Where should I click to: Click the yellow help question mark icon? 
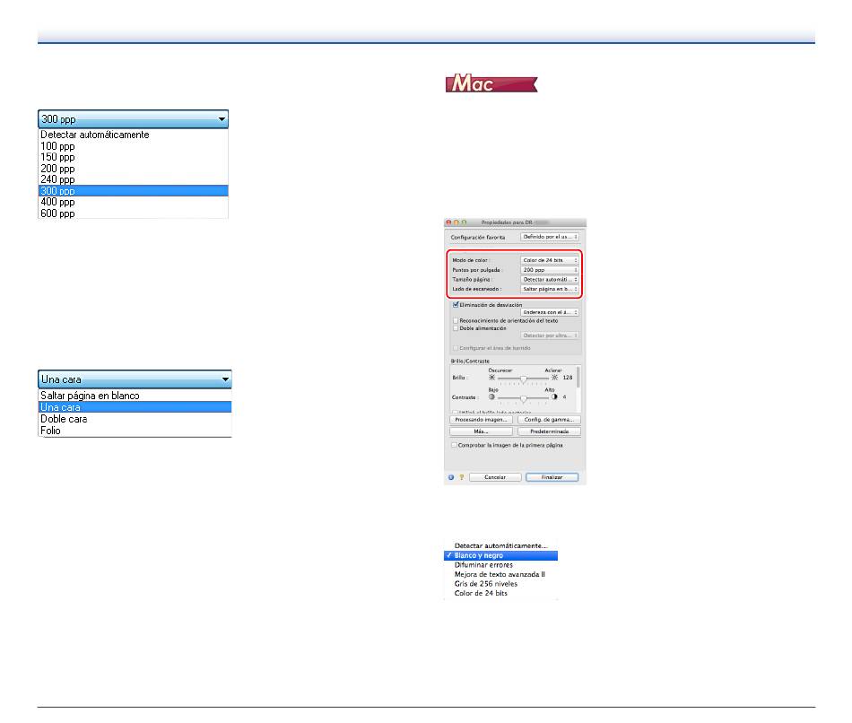[x=461, y=477]
